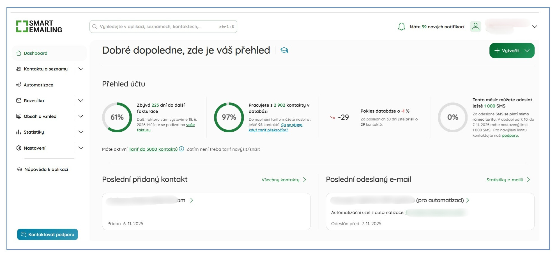The image size is (557, 258).
Task: Expand the Kontakty a seznamy submenu
Action: point(81,69)
